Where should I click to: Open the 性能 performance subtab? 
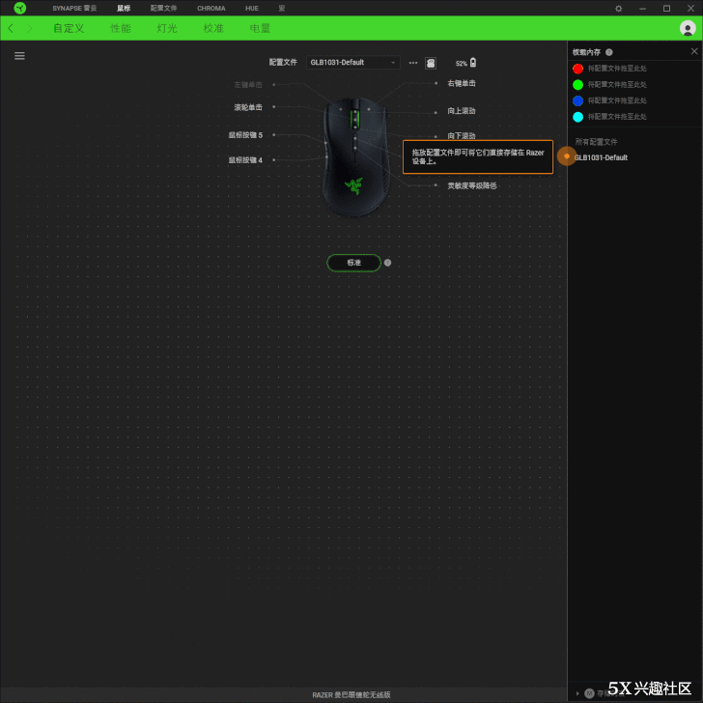[120, 28]
